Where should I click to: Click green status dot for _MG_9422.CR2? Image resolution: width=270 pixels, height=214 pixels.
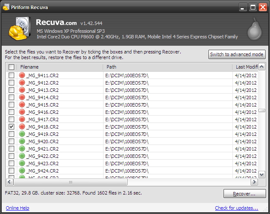point(22,156)
